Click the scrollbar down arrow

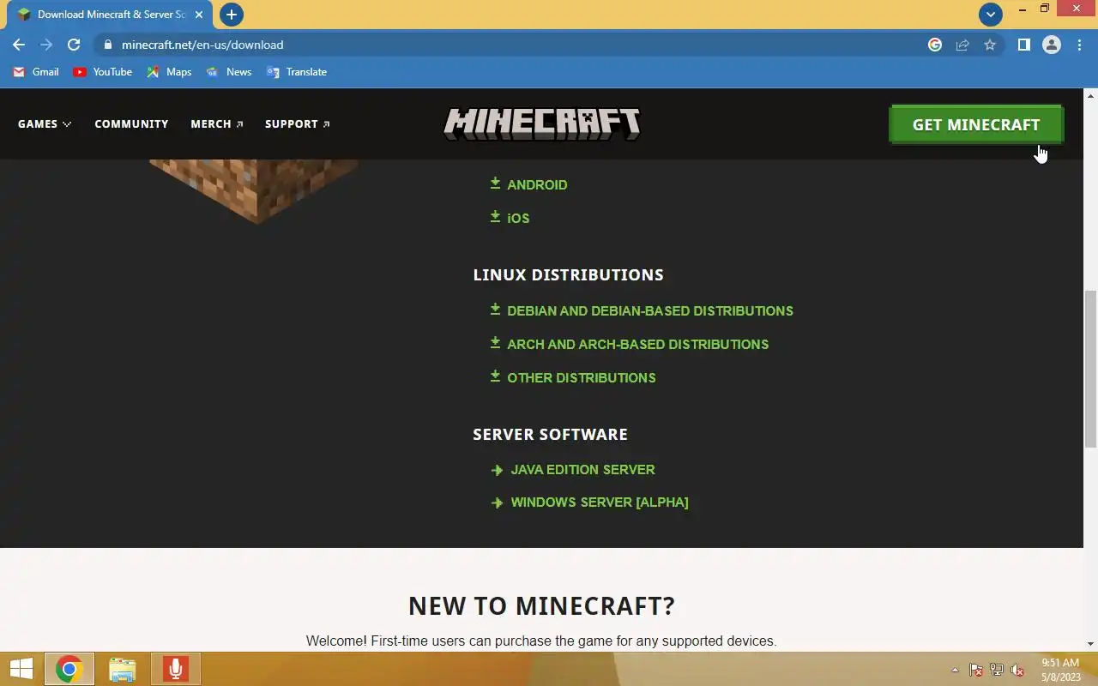pyautogui.click(x=1090, y=643)
